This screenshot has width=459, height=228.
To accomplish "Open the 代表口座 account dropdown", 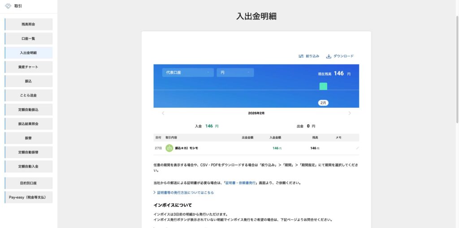I will click(x=188, y=72).
